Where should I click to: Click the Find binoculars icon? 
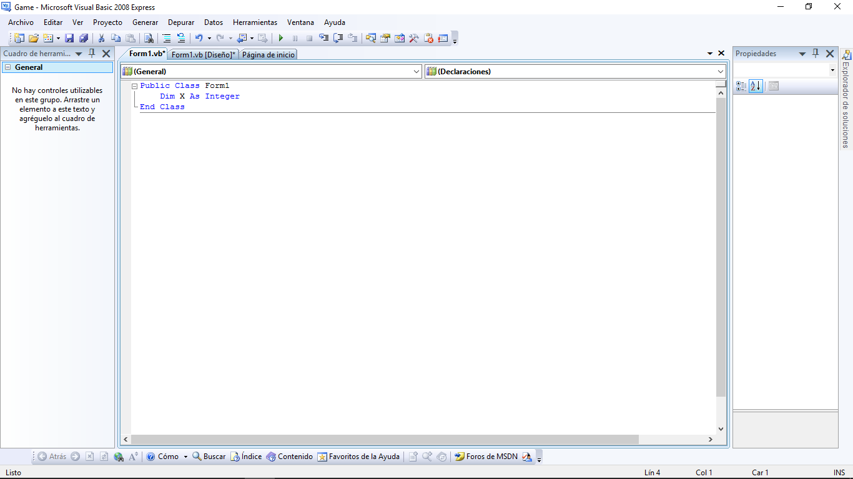[x=149, y=38]
